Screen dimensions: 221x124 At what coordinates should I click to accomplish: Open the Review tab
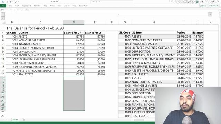(52, 6)
